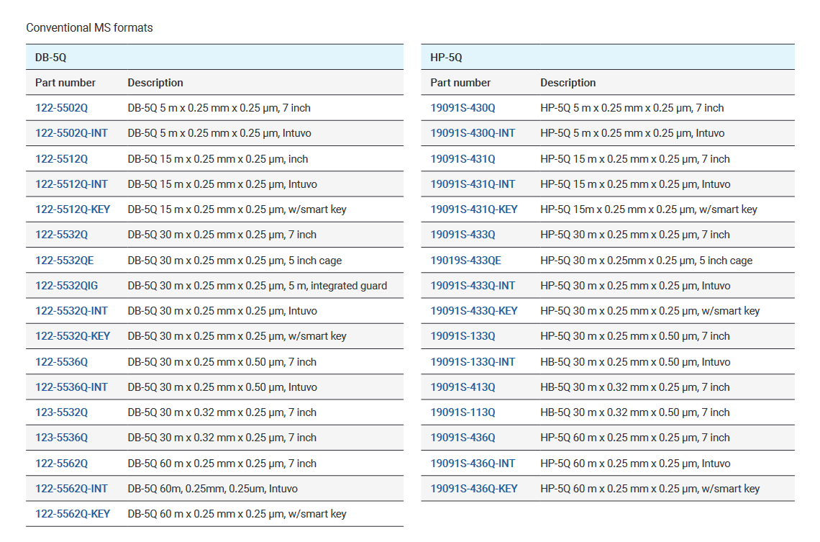The height and width of the screenshot is (542, 820).
Task: Click the 19091S-431Q-INT link
Action: point(473,184)
